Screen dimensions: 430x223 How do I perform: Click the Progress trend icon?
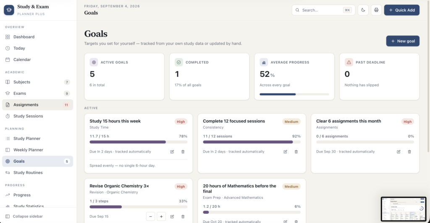point(8,195)
